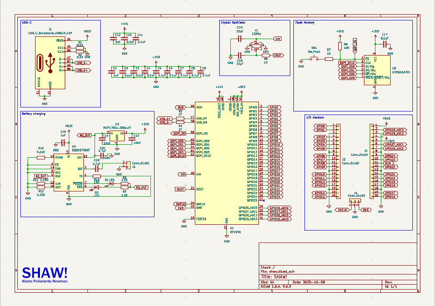
Task: Select the SW1 push button switch symbol
Action: (x=314, y=59)
